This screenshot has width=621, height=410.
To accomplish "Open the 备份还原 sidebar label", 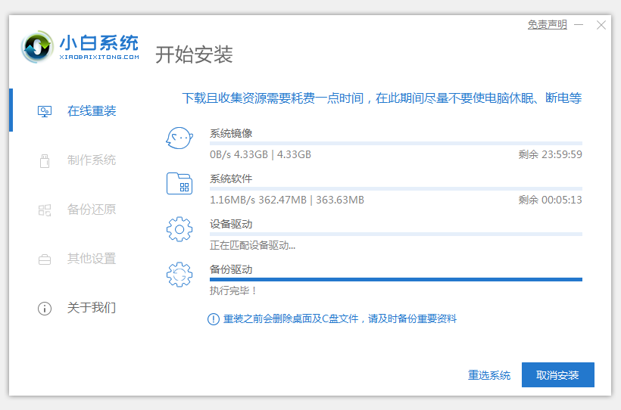I will [x=92, y=210].
